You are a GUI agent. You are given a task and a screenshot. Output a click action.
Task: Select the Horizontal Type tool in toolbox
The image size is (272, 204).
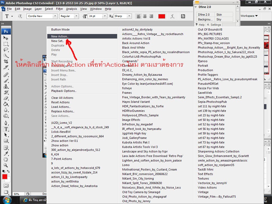[x=6, y=129]
